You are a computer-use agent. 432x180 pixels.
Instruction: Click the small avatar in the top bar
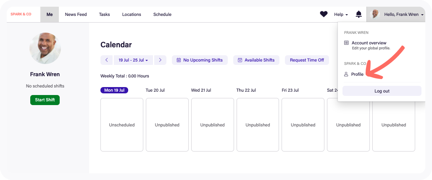[x=375, y=14]
